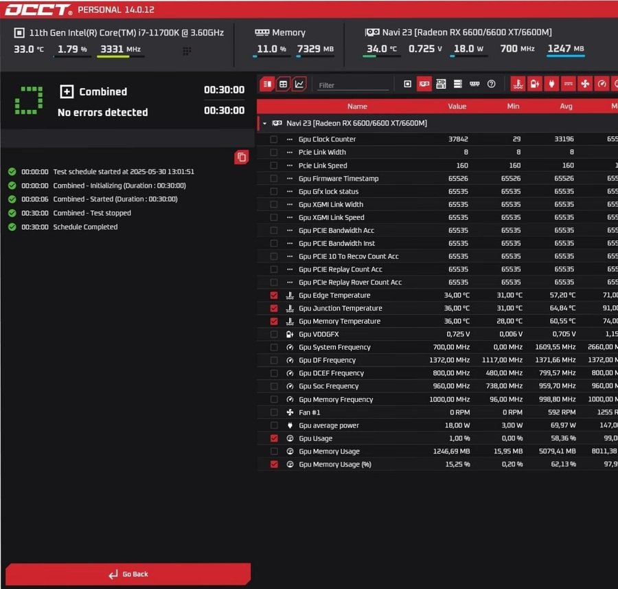Toggle the fan sensor type filter
Viewport: 618px width, 589px height.
click(585, 84)
